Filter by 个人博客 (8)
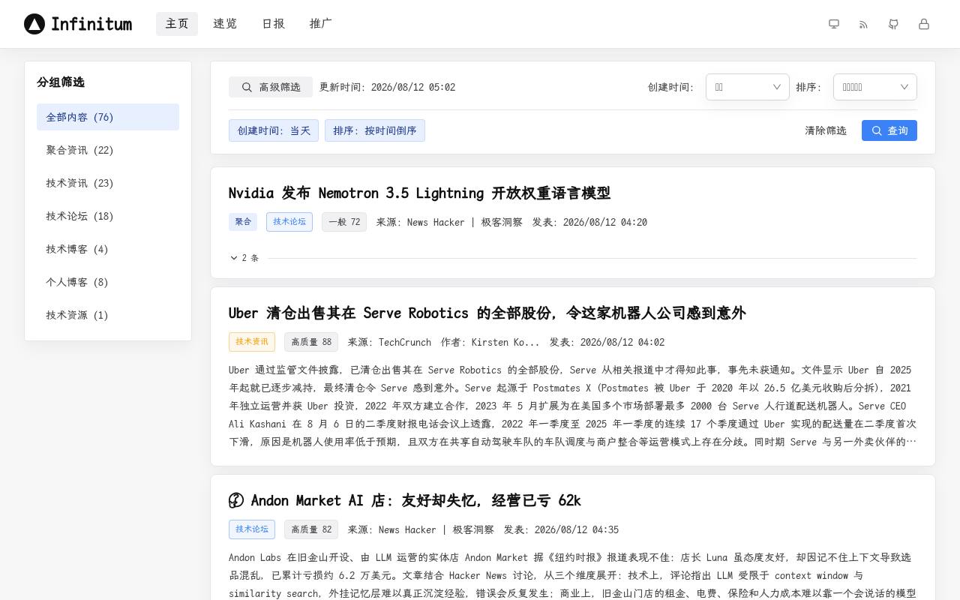 tap(108, 282)
